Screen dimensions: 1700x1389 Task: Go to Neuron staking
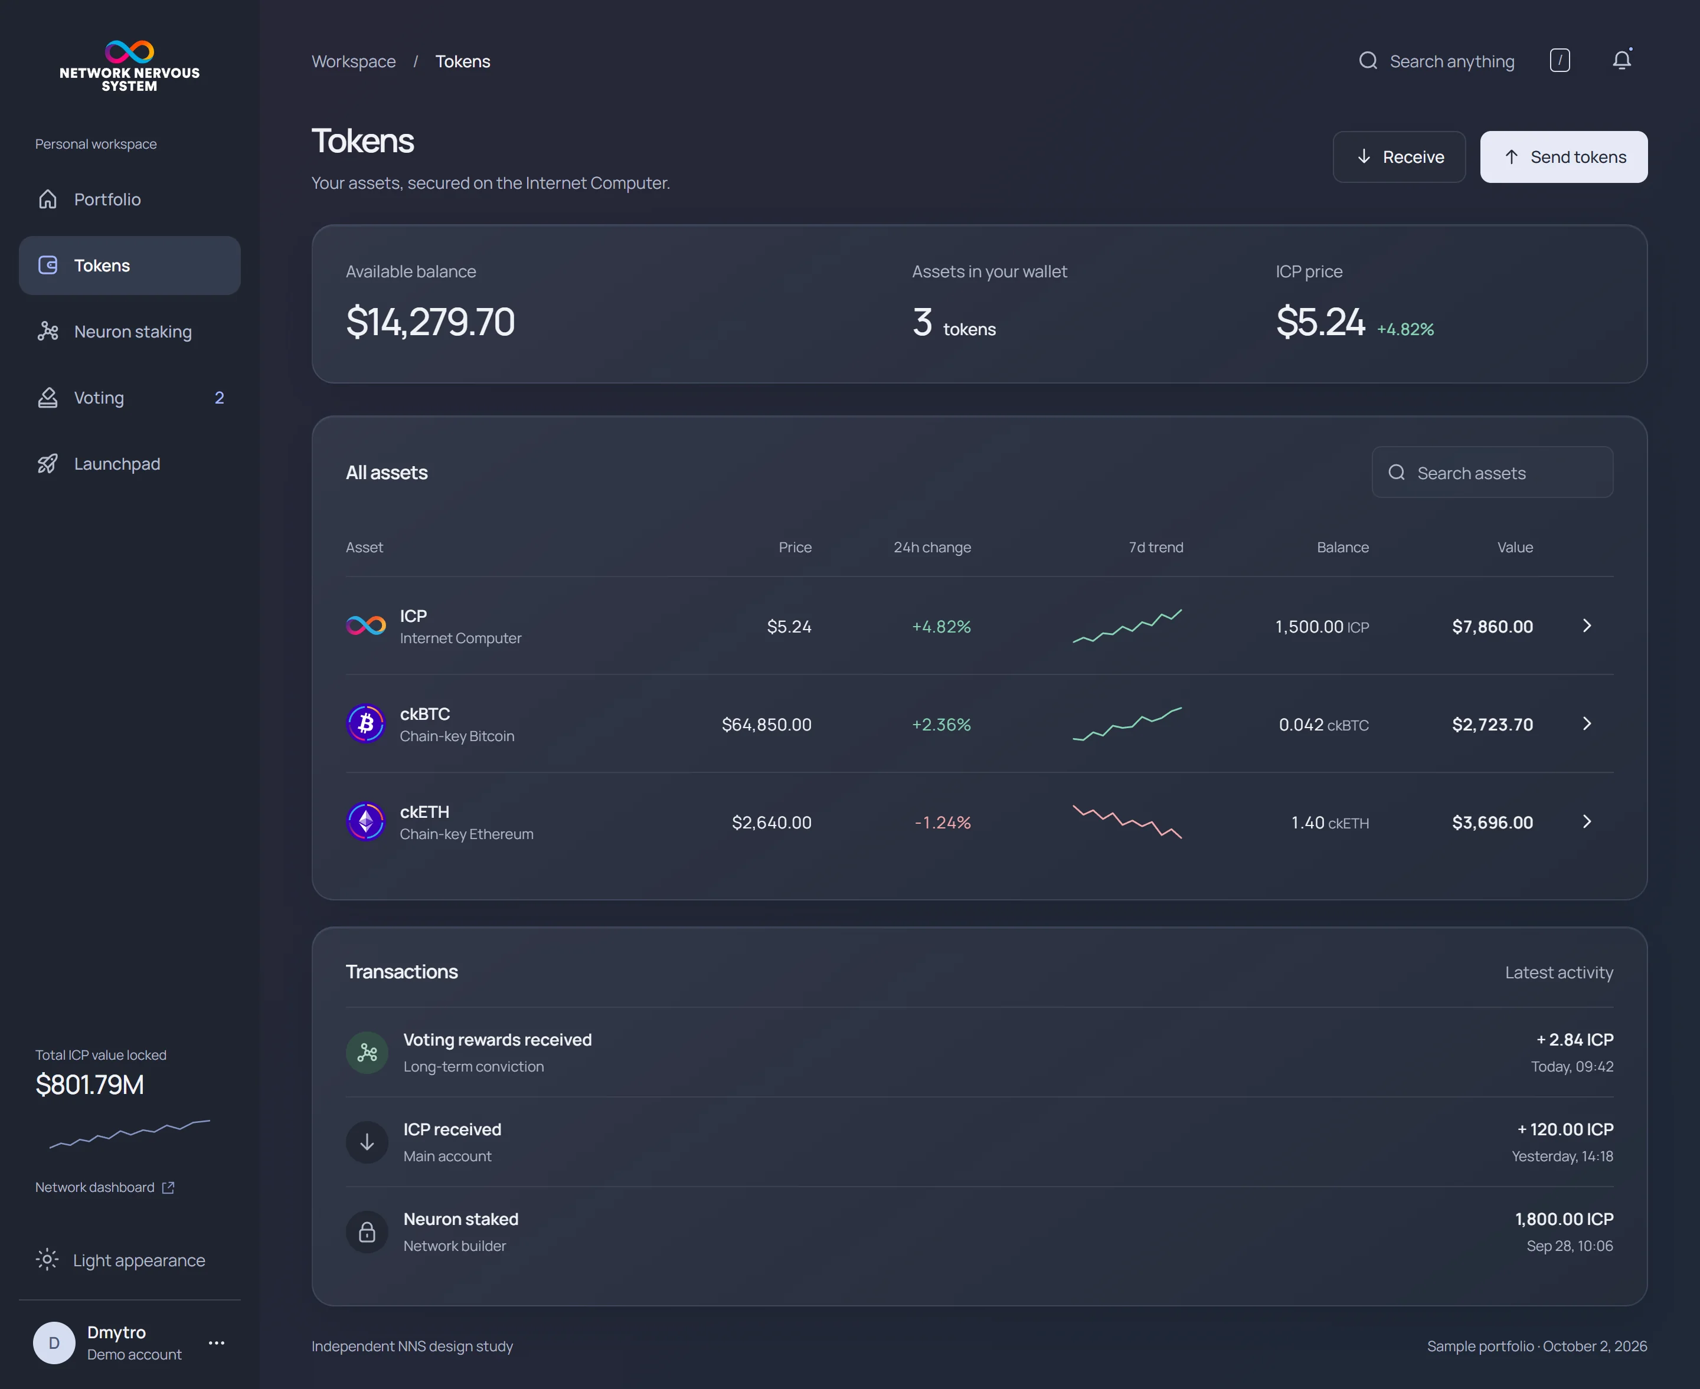130,331
